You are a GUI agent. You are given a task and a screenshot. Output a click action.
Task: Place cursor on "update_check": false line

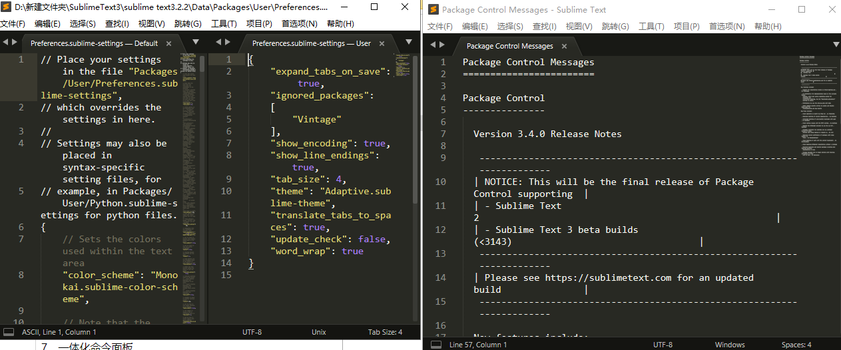330,239
